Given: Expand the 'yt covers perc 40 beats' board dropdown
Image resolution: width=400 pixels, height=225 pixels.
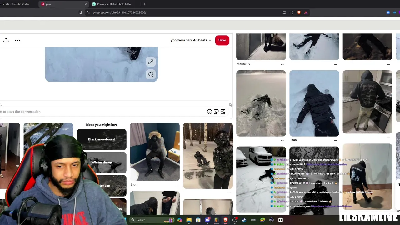Looking at the screenshot, I should 191,40.
